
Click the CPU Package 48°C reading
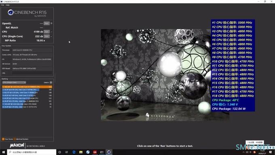tap(225, 100)
